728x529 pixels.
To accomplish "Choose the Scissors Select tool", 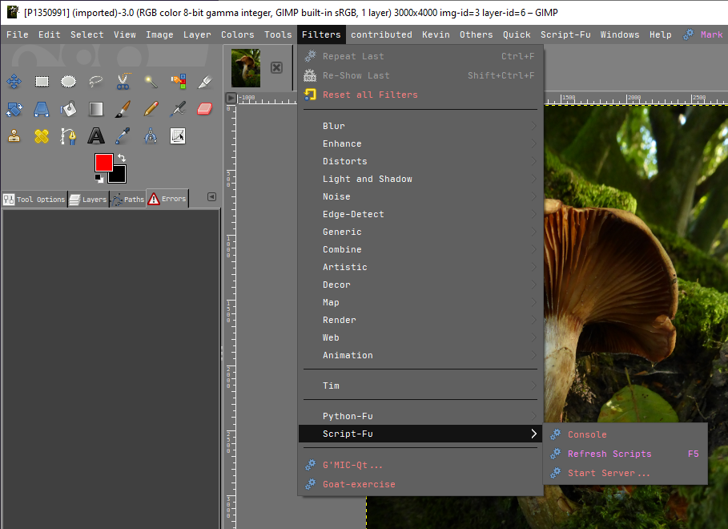I will (123, 82).
